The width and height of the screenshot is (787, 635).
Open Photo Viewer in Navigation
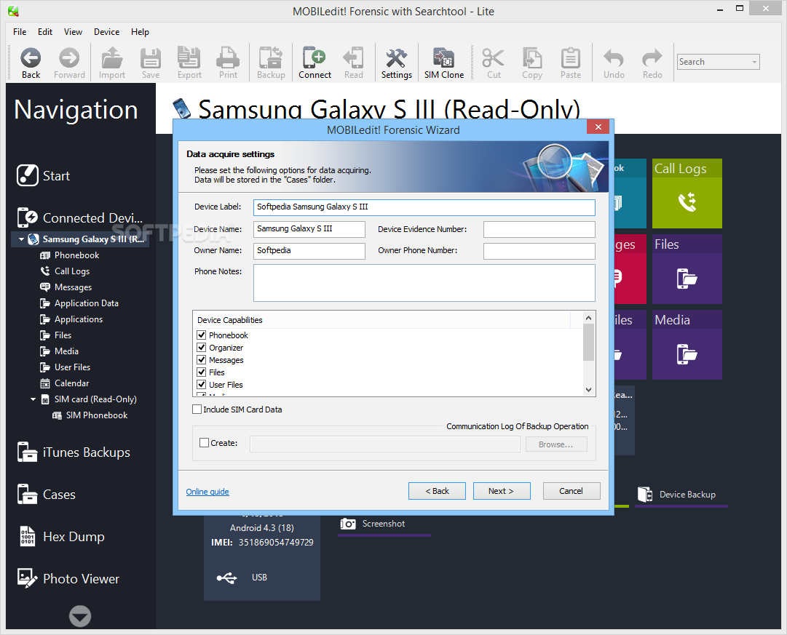(68, 578)
